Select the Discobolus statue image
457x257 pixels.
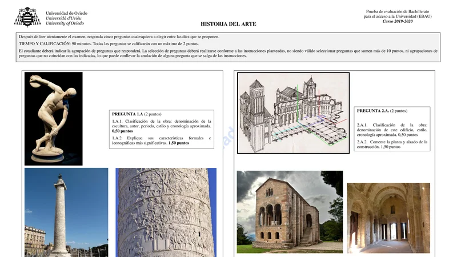click(54, 118)
